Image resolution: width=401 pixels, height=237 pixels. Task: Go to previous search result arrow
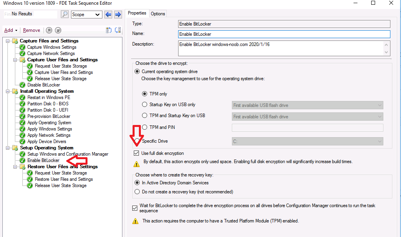pos(108,15)
